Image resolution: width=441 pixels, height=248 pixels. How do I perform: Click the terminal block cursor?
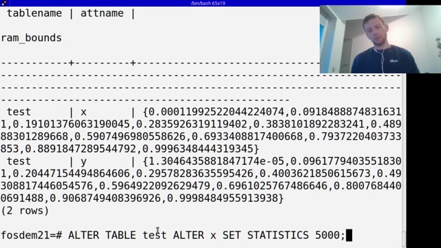349,236
